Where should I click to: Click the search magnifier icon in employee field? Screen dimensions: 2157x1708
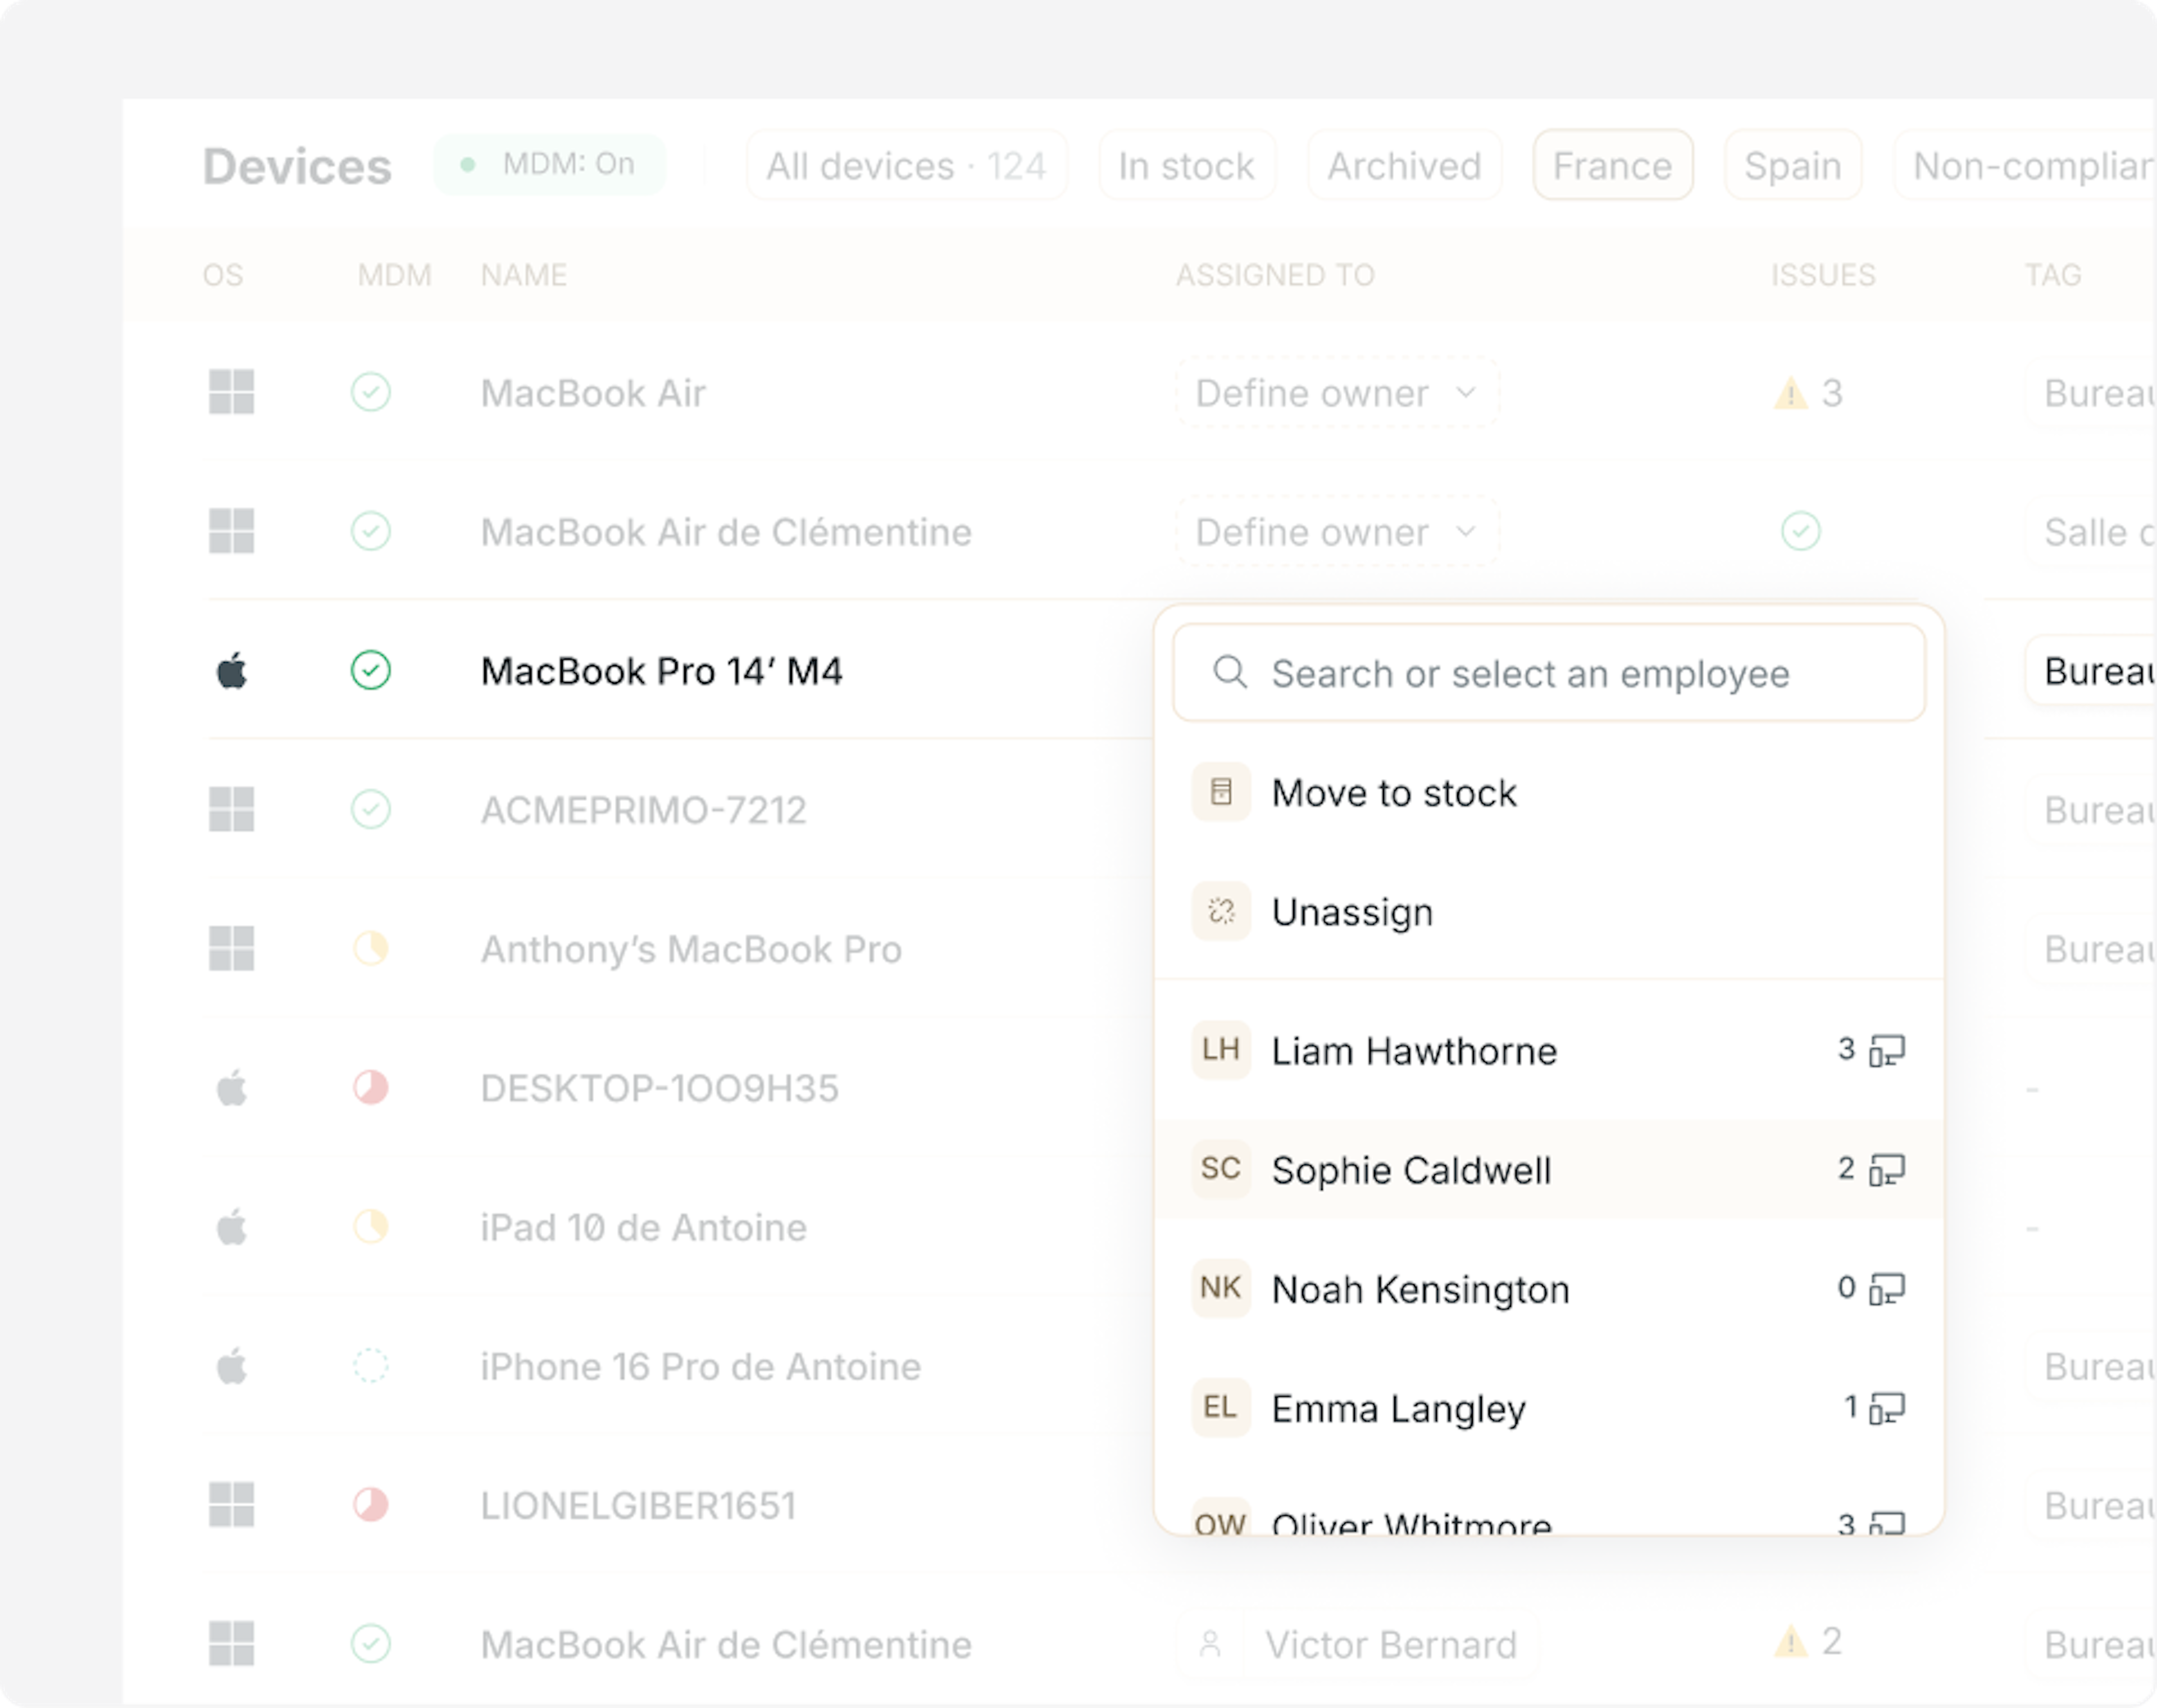click(x=1230, y=673)
